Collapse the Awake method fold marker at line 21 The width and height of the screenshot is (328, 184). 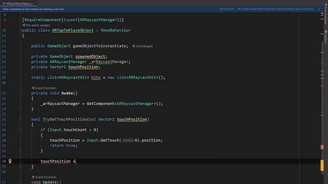click(x=20, y=93)
